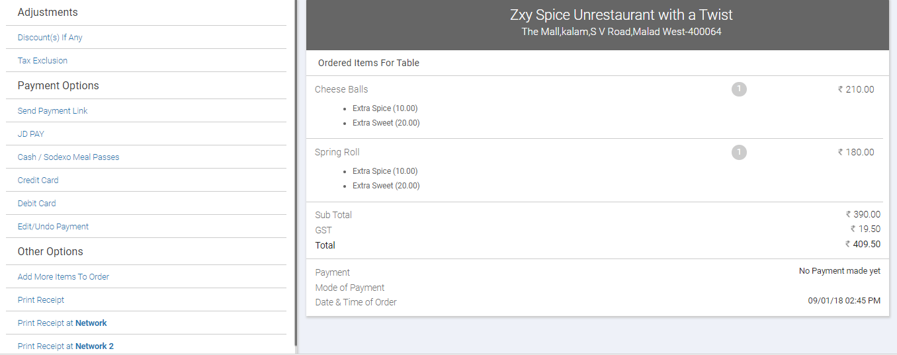This screenshot has width=897, height=355.
Task: Click the Other Options section header
Action: click(x=50, y=252)
